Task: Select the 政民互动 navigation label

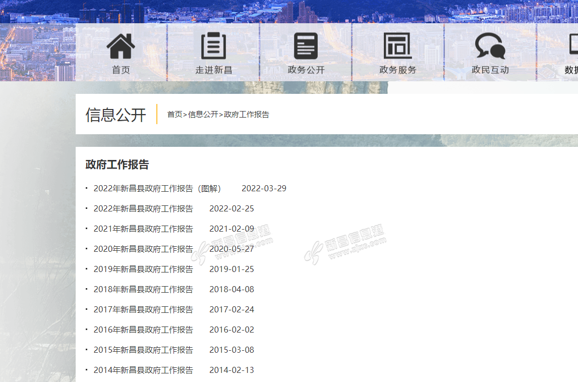Action: click(x=490, y=70)
